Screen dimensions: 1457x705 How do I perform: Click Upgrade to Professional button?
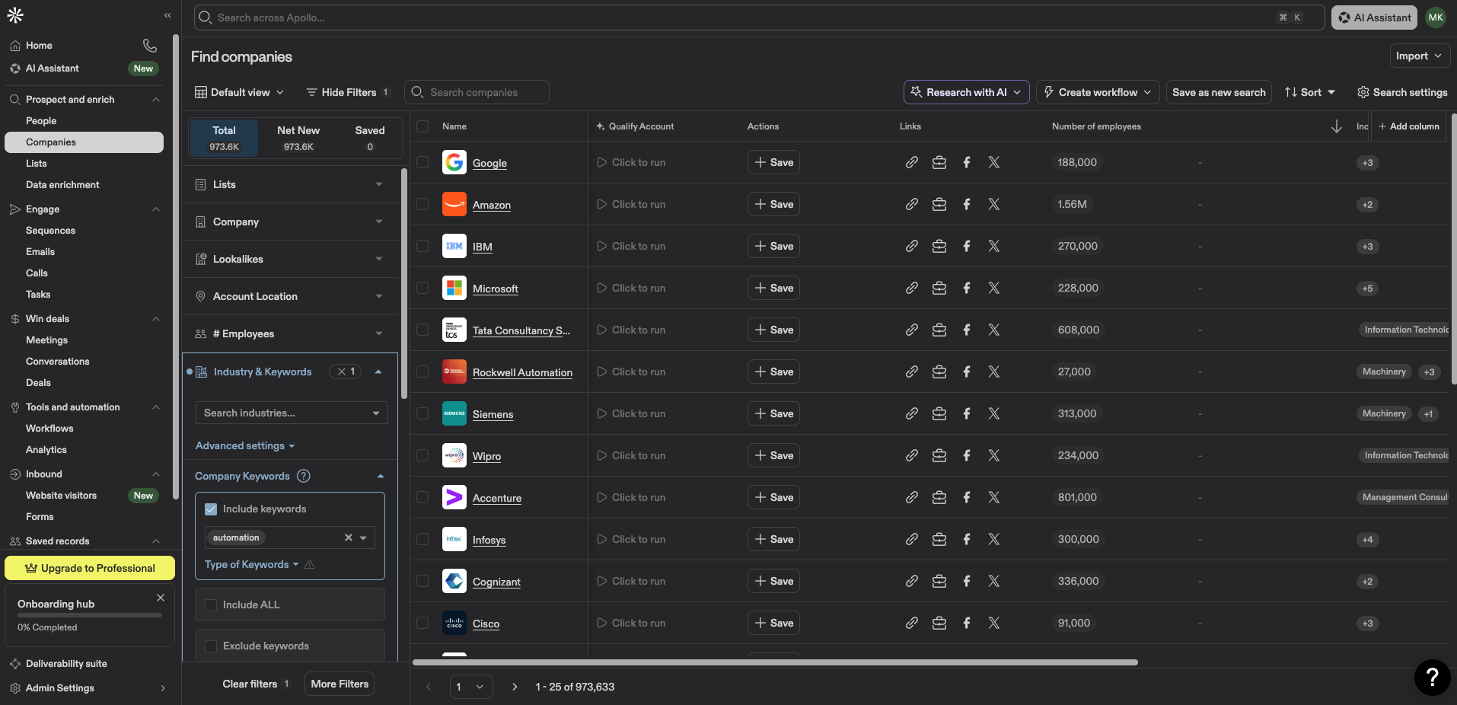click(90, 568)
